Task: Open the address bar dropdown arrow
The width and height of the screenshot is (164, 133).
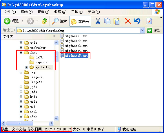Action: pyautogui.click(x=142, y=30)
